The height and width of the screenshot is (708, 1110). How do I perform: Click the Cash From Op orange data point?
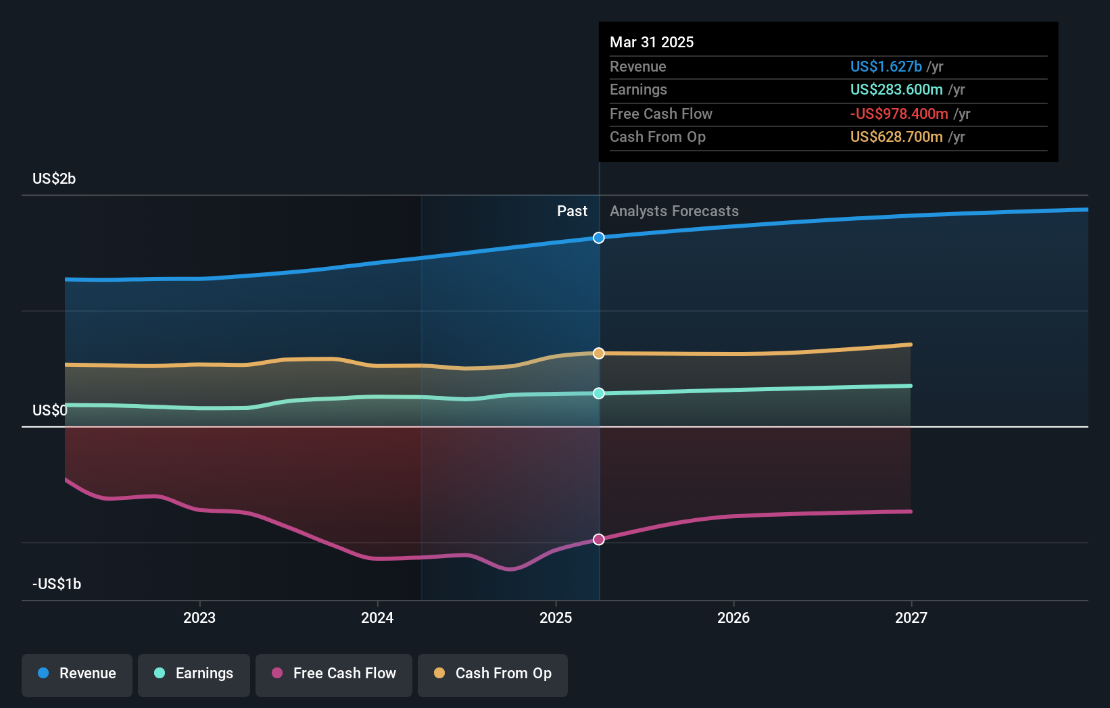[x=599, y=353]
